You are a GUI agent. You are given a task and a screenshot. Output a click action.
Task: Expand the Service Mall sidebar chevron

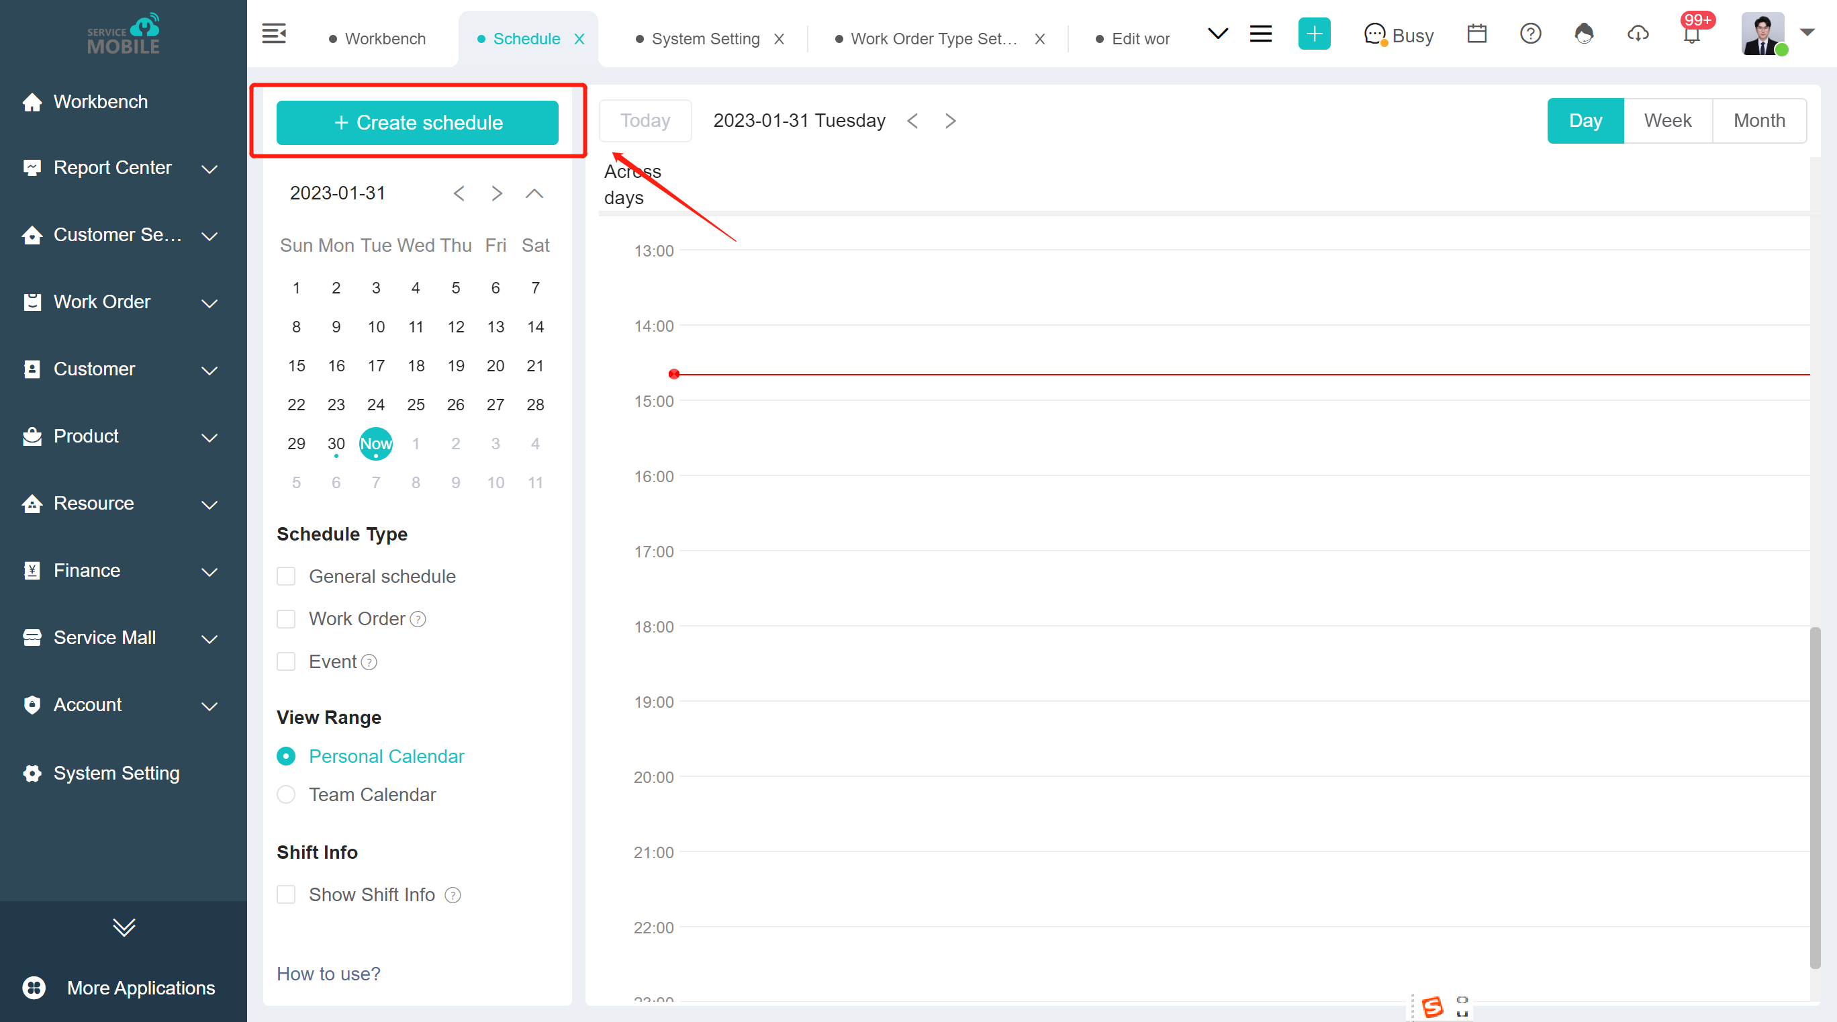coord(209,639)
